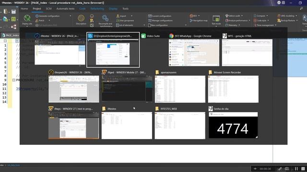Click the User groupware icon
This screenshot has width=307, height=172.
118,21
